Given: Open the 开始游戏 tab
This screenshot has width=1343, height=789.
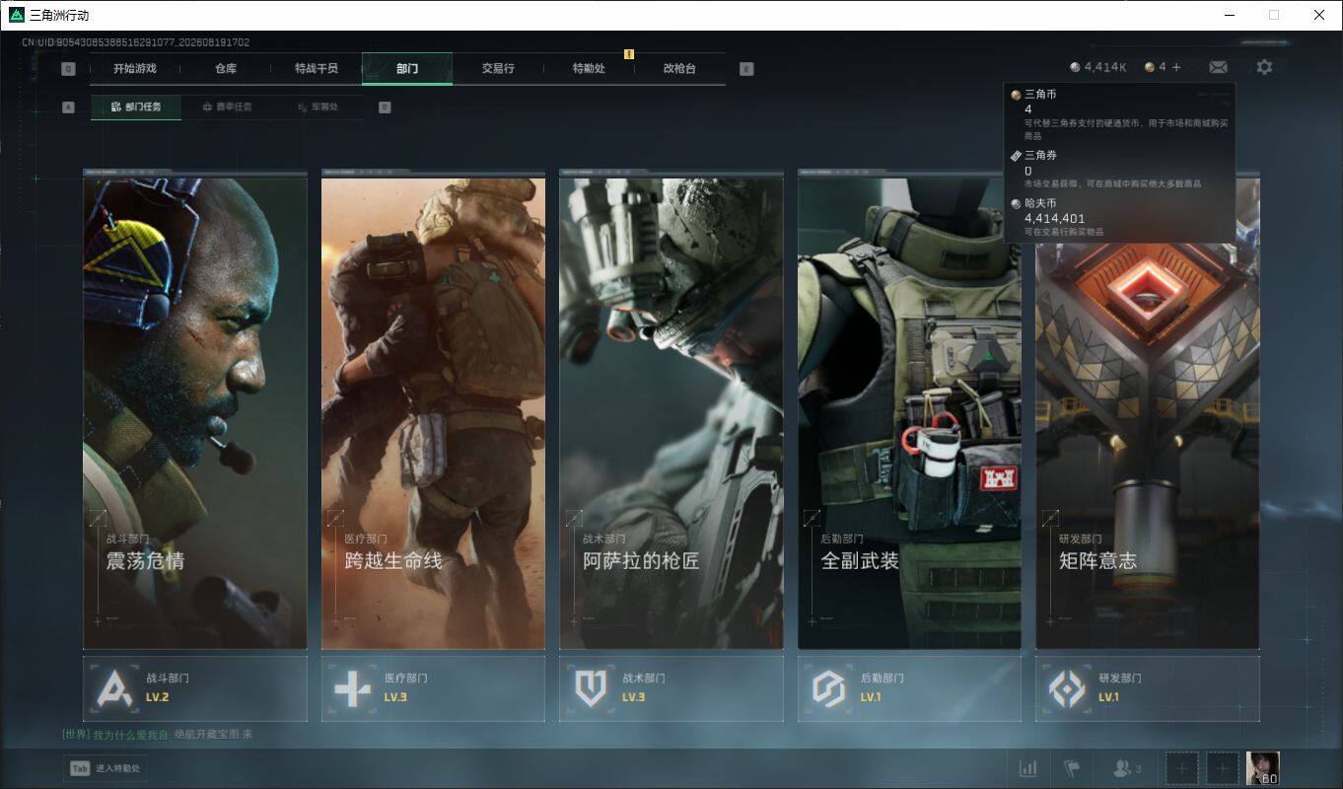Looking at the screenshot, I should pyautogui.click(x=134, y=69).
